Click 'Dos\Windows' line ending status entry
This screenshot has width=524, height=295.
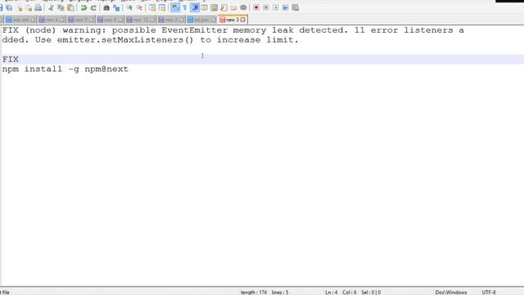(451, 292)
